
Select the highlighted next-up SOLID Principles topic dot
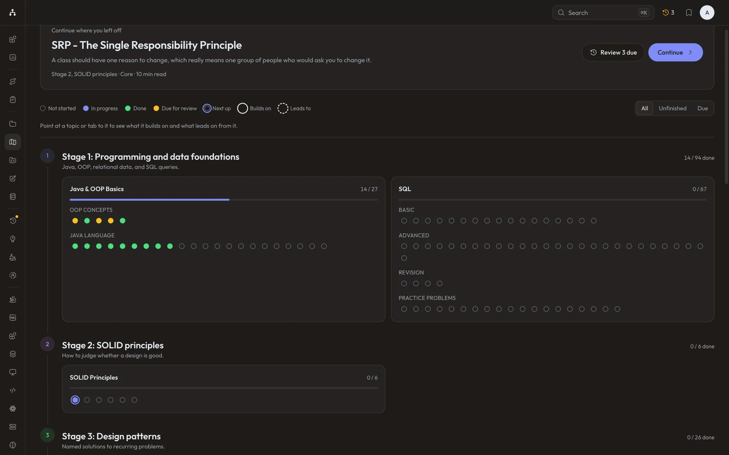tap(75, 400)
